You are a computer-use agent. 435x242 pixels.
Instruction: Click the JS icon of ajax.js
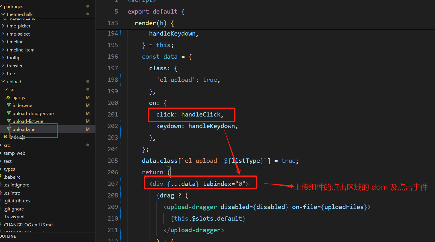click(x=8, y=97)
